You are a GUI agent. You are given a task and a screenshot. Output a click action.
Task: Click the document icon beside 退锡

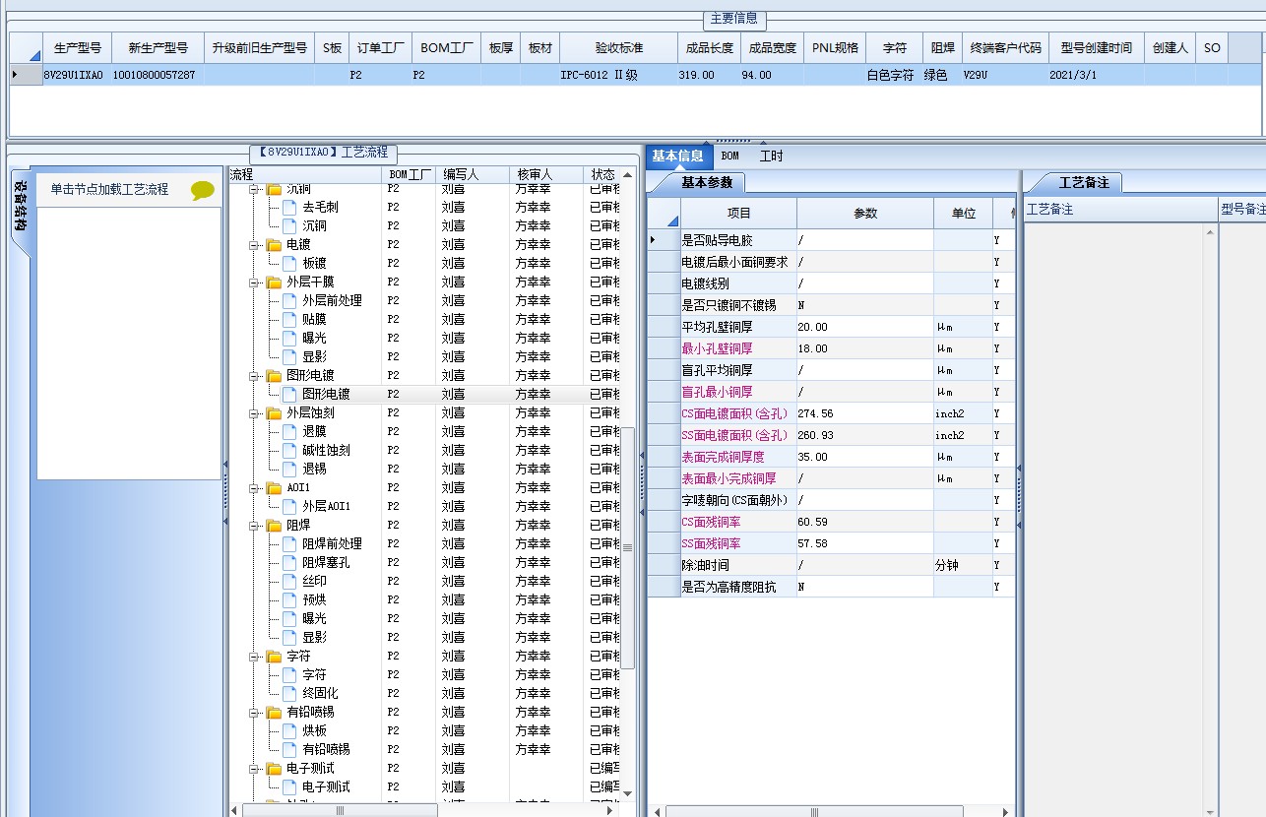point(289,470)
